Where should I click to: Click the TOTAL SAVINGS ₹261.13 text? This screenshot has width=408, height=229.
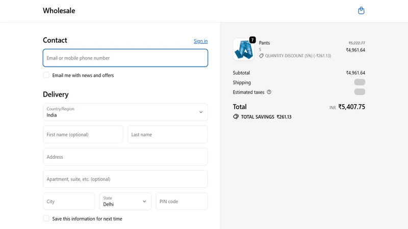(x=266, y=117)
